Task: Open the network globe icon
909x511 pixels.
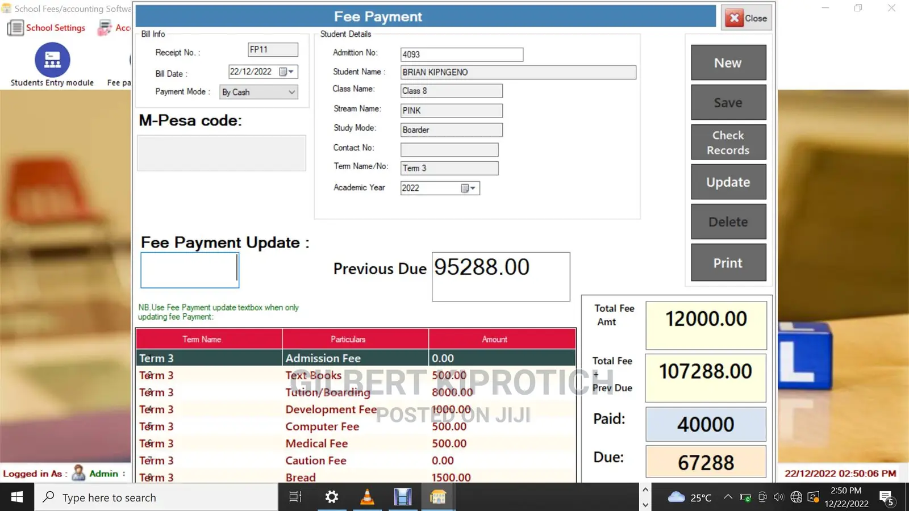Action: 797,497
